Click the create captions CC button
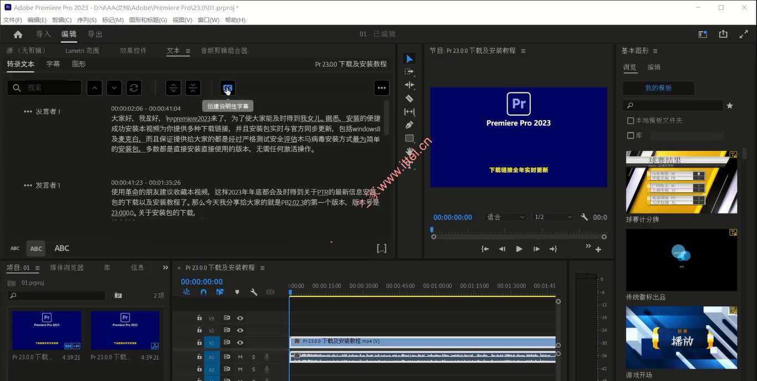This screenshot has width=757, height=381. pyautogui.click(x=227, y=87)
